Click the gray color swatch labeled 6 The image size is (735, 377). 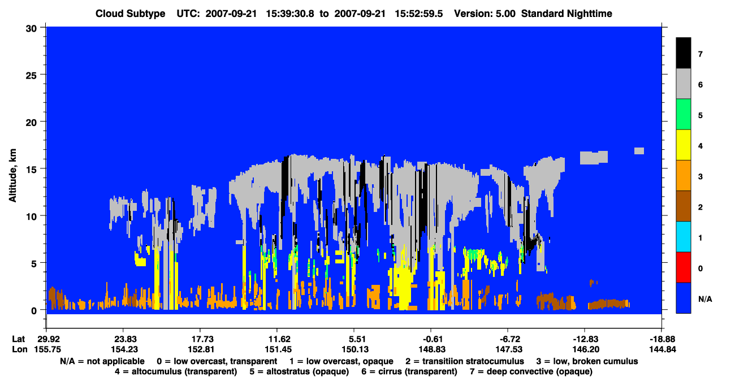684,84
